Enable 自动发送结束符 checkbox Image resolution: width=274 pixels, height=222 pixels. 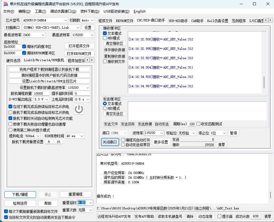(123, 145)
